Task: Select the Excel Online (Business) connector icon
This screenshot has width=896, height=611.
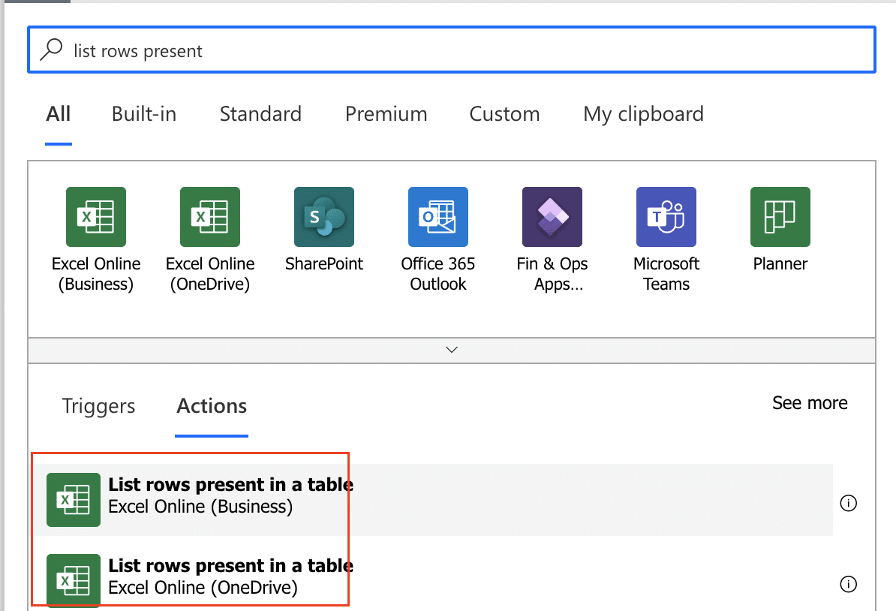Action: tap(96, 217)
